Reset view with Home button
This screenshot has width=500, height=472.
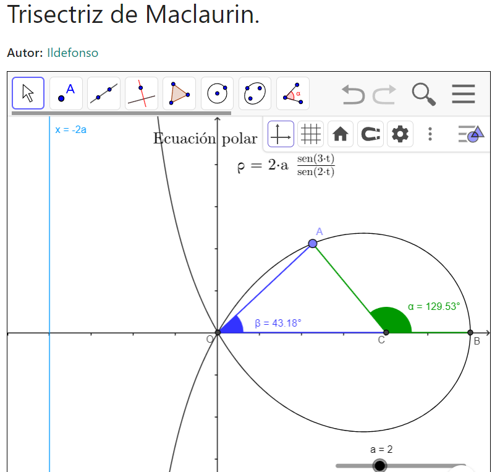click(341, 134)
